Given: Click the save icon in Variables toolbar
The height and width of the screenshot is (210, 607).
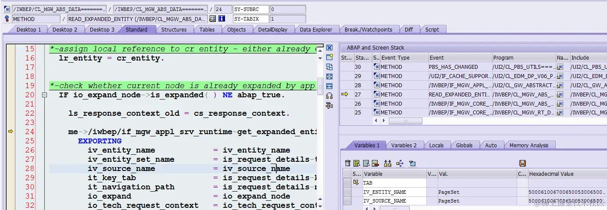Looking at the screenshot, I should point(522,163).
